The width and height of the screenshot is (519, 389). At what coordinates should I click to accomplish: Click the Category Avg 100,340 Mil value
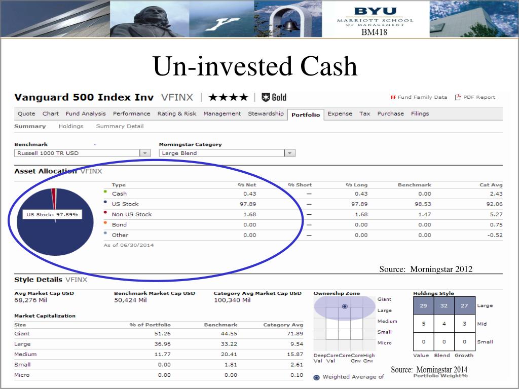[232, 300]
